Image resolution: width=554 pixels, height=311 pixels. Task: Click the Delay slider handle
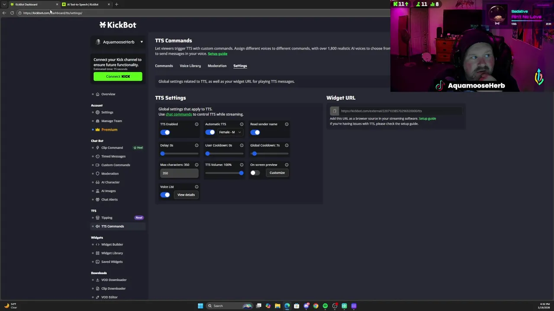pos(162,154)
